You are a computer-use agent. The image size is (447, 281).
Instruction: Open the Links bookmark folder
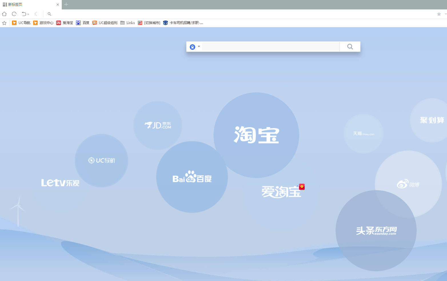coord(127,23)
